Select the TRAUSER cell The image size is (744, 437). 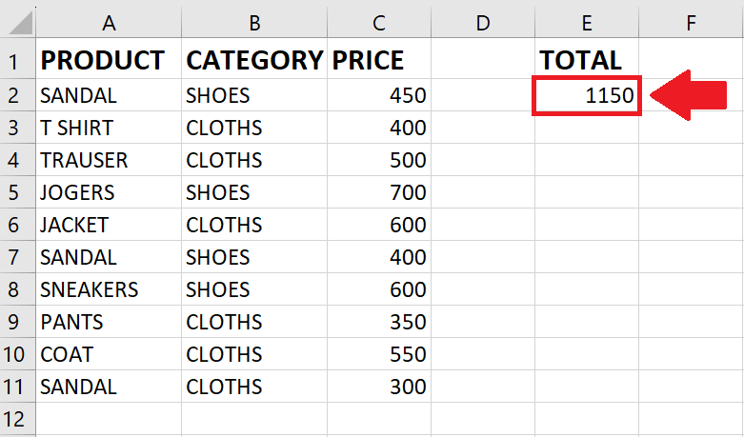(x=109, y=160)
